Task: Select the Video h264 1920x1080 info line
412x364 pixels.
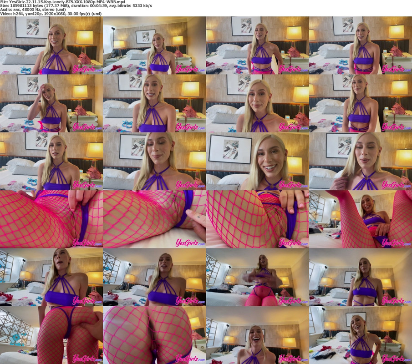Action: click(51, 14)
